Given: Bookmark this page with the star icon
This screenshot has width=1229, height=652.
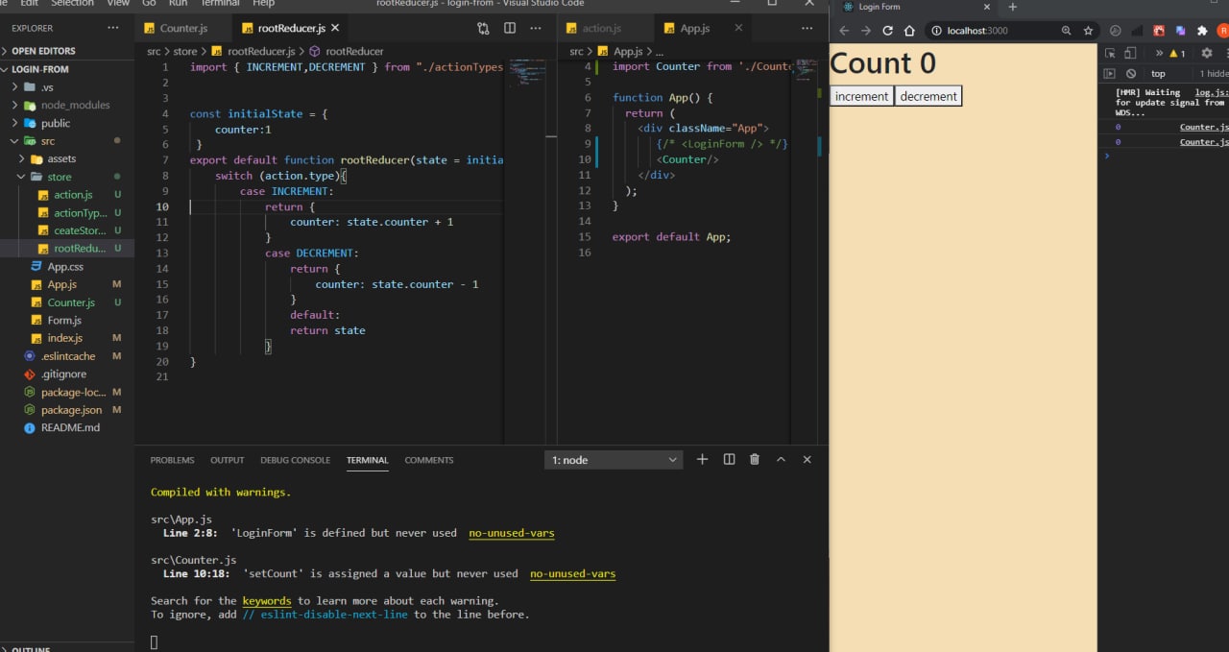Looking at the screenshot, I should [1088, 31].
